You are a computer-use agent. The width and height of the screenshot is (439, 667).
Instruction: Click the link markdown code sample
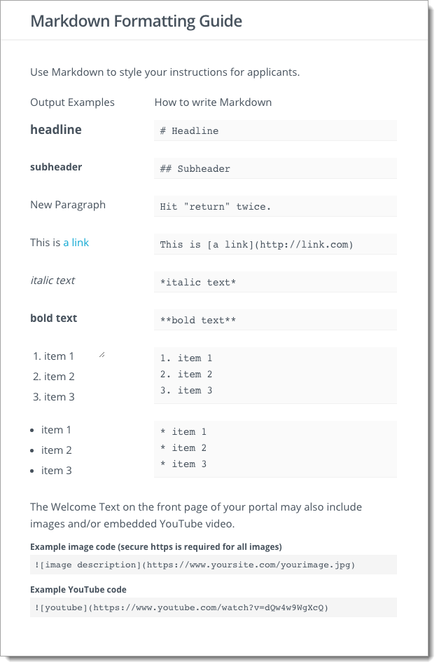(275, 244)
